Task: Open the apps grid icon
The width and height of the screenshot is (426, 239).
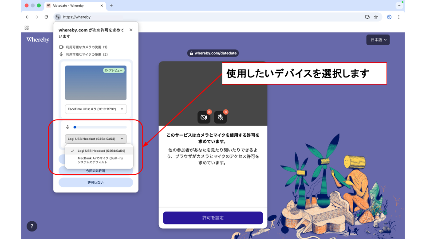Action: tap(27, 27)
